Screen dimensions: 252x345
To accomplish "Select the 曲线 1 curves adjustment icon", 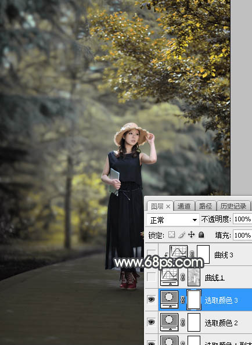I will click(170, 277).
